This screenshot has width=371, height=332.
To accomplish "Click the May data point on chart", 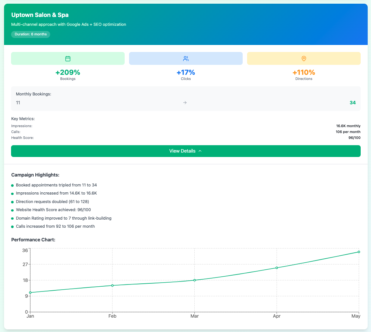I will [359, 252].
